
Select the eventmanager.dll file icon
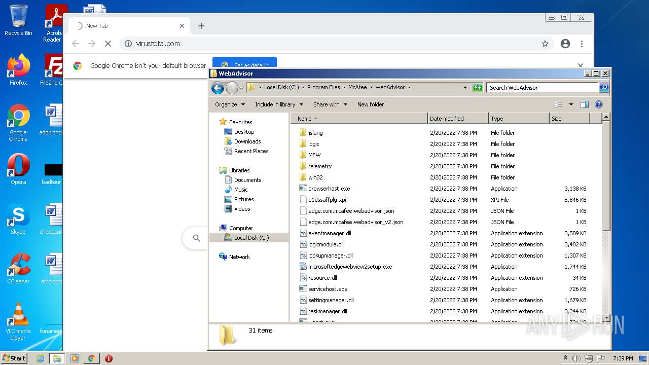(303, 233)
